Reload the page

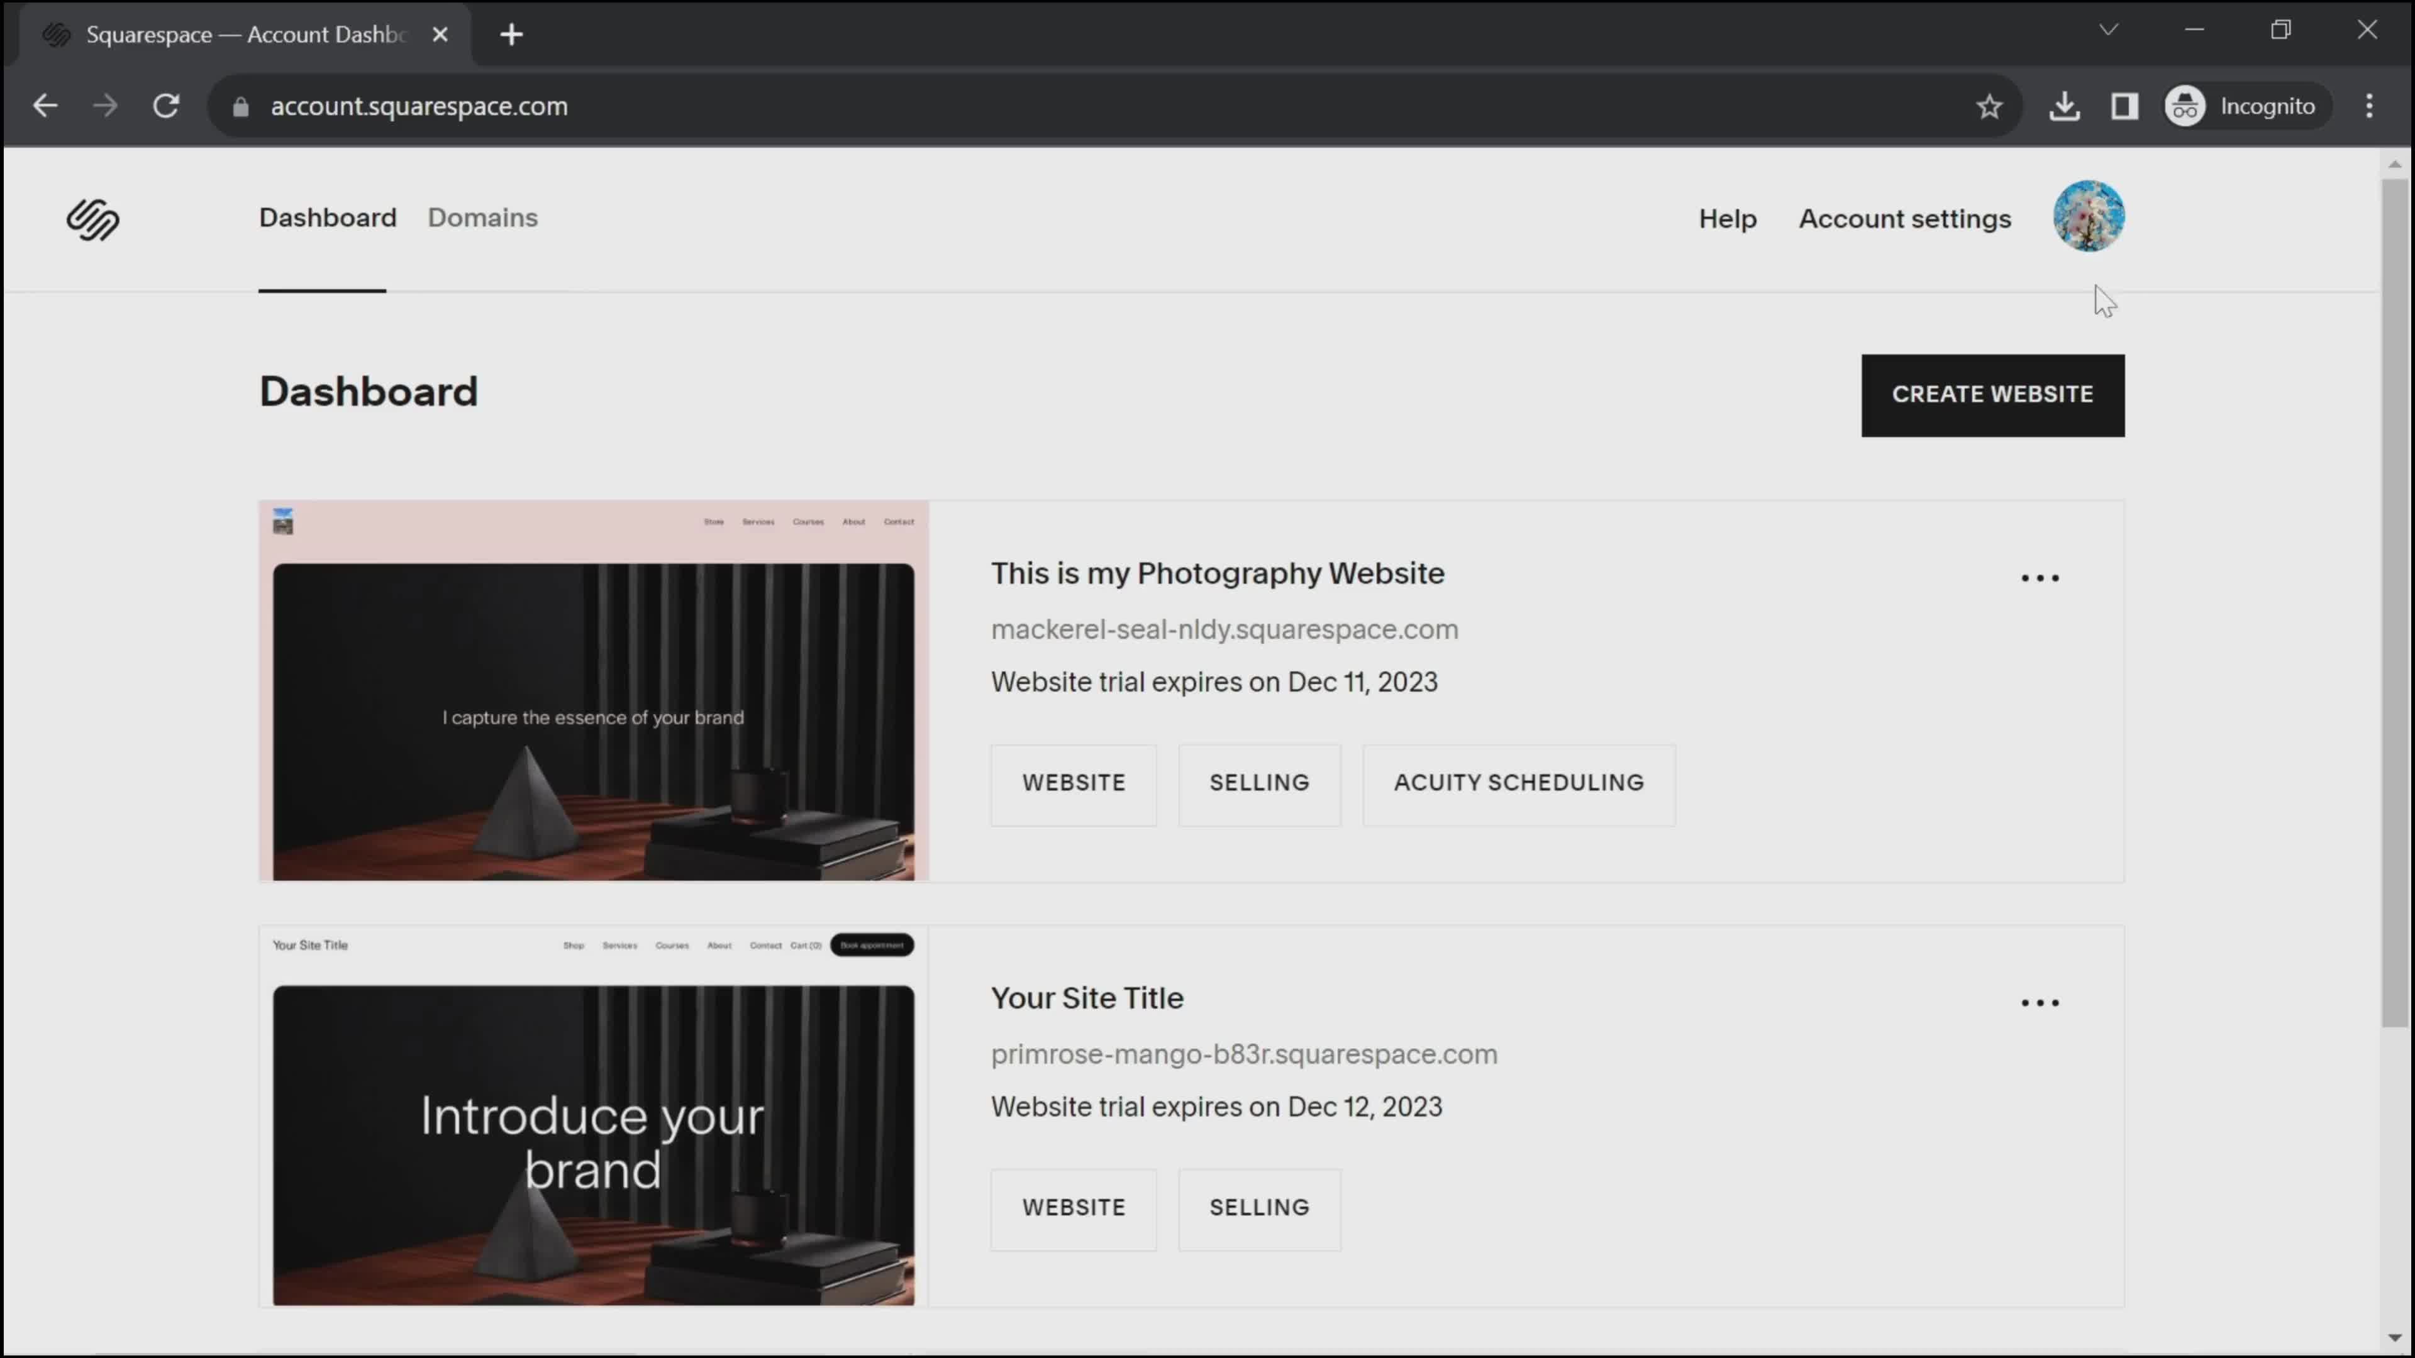tap(166, 106)
